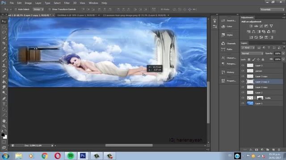
Task: Hide the Layer 2 copy layer
Action: tap(243, 87)
